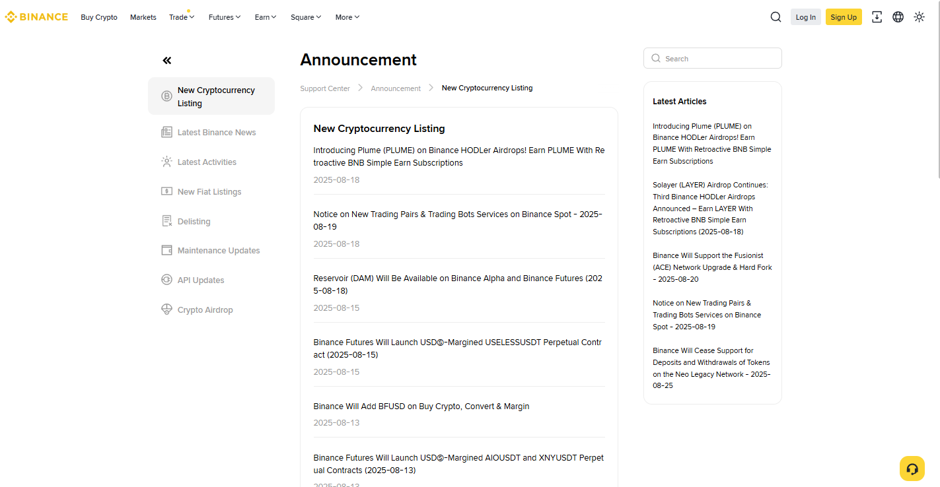Open Buy Crypto in top navigation
This screenshot has width=940, height=487.
pos(99,17)
